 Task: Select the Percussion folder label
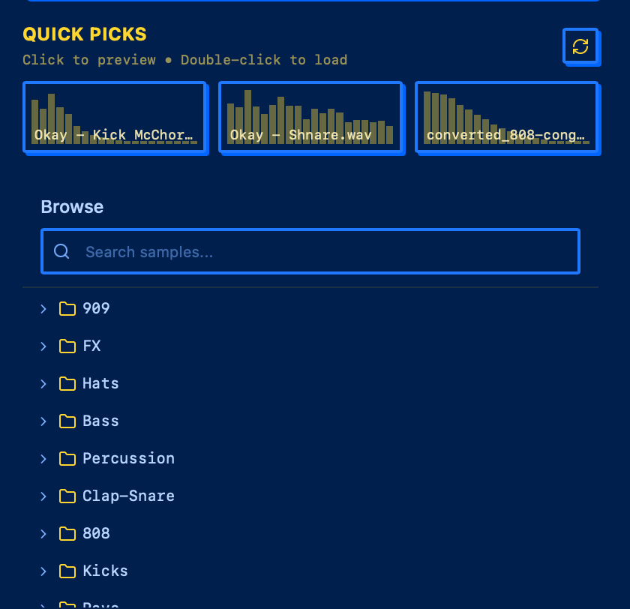click(x=128, y=459)
